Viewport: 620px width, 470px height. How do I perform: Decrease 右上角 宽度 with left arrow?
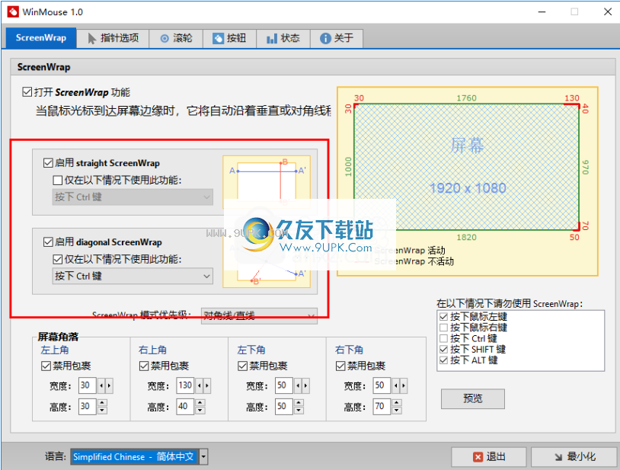(x=199, y=385)
